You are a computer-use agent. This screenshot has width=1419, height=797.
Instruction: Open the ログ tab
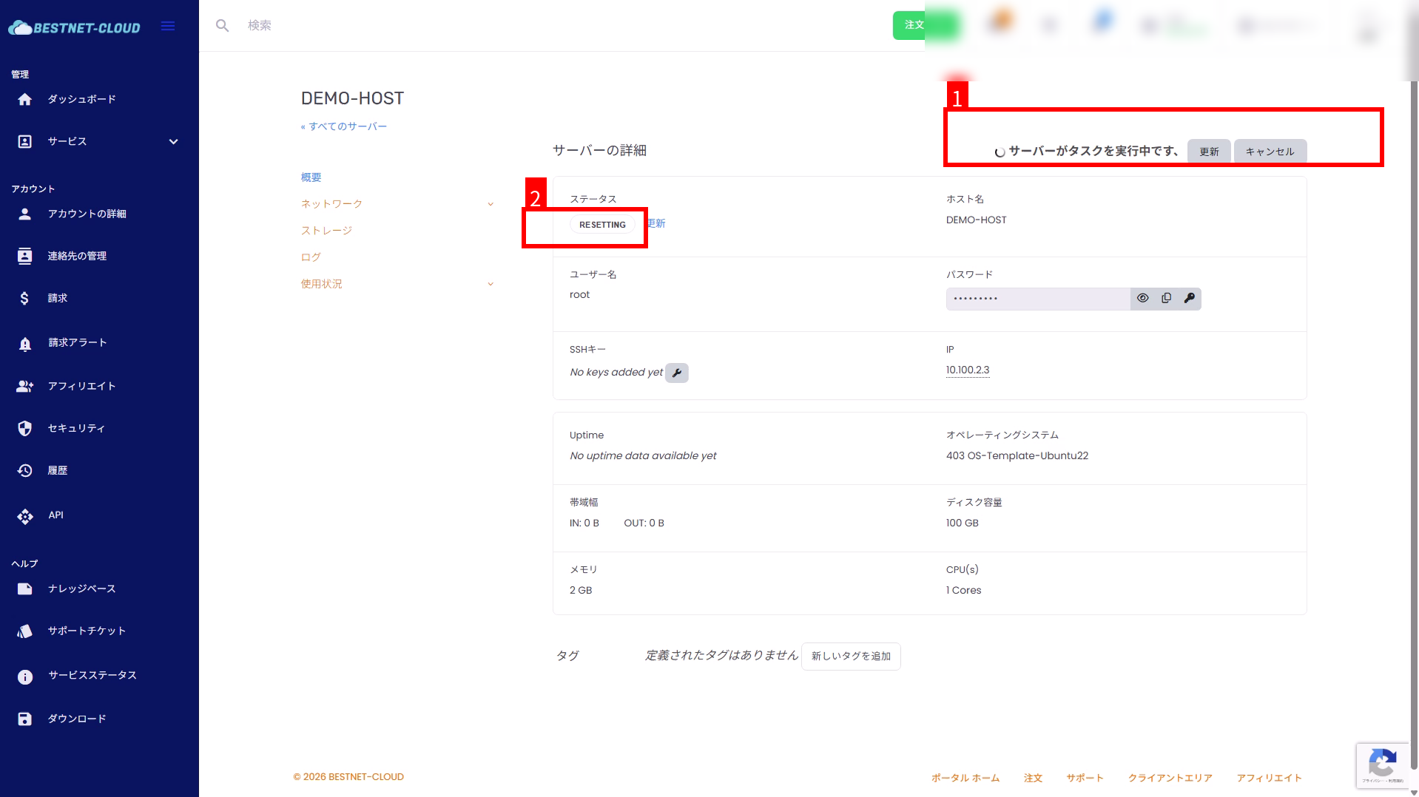click(x=311, y=257)
